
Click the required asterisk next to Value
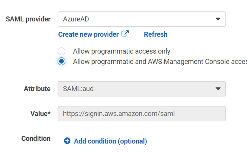click(x=49, y=113)
